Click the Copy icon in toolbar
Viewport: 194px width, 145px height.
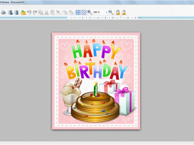click(41, 12)
